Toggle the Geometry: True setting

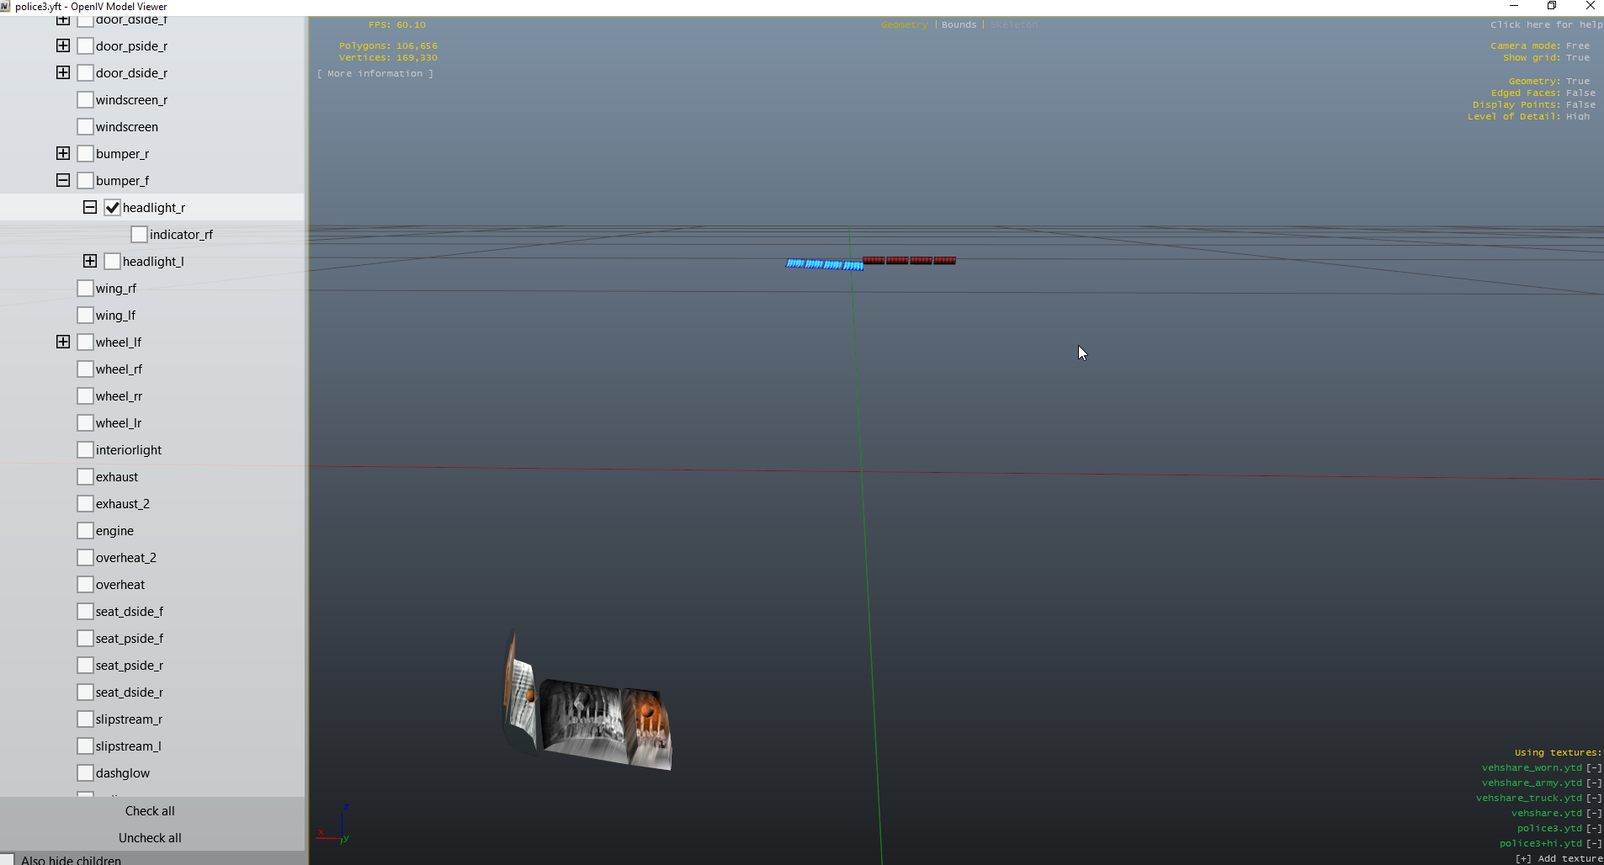click(x=1549, y=82)
